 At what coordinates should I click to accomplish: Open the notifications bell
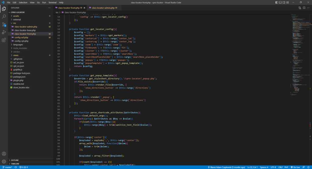point(308,167)
